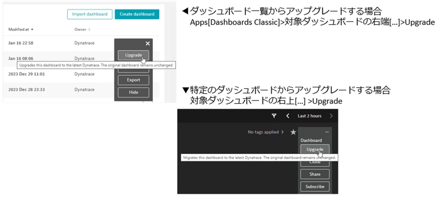Choose Upgrade in the dark Dashboard menu
This screenshot has width=441, height=206.
(315, 149)
